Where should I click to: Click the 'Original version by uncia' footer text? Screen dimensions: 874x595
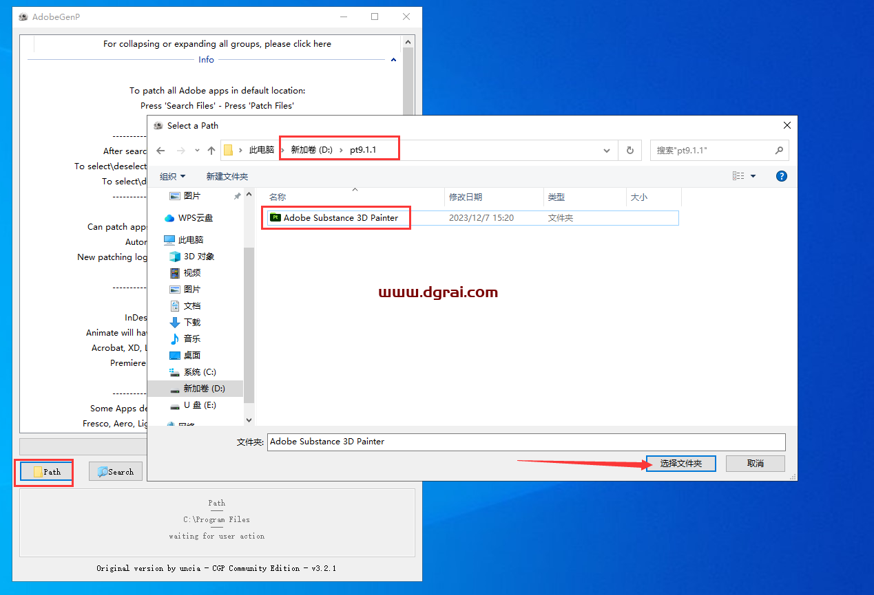click(216, 568)
